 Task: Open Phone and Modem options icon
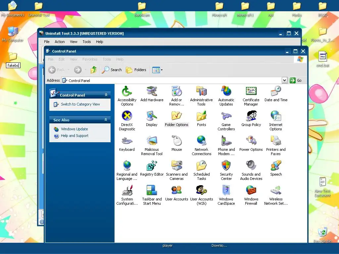point(226,146)
